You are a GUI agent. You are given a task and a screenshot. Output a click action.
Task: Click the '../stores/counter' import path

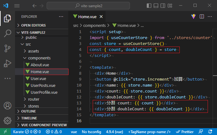coord(189,38)
